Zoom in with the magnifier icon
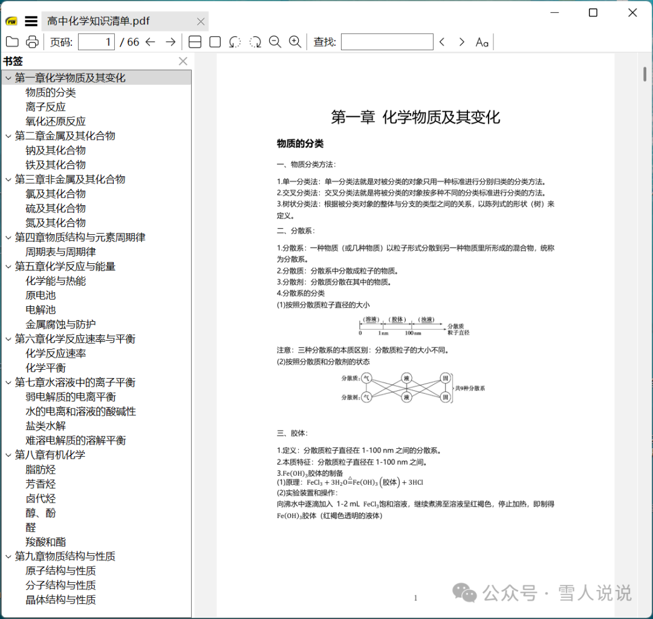The image size is (653, 619). [295, 42]
